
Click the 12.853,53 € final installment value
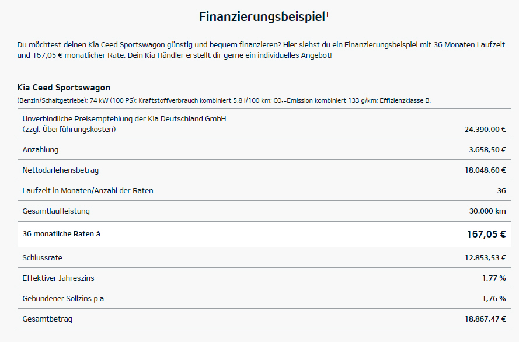(x=485, y=257)
